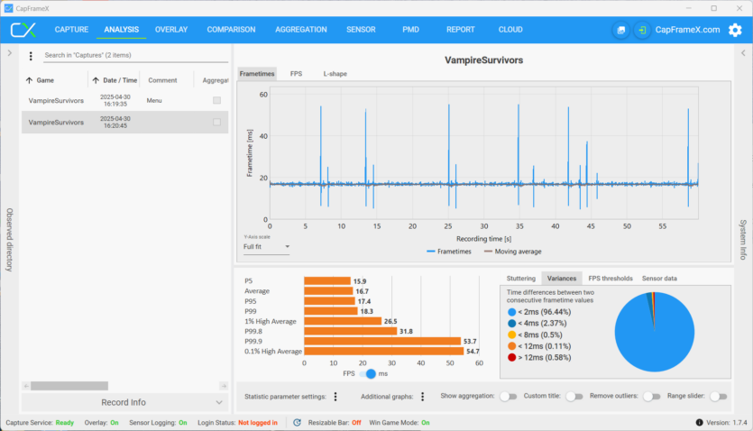753x431 pixels.
Task: Enable Custom title switch
Action: [x=574, y=397]
